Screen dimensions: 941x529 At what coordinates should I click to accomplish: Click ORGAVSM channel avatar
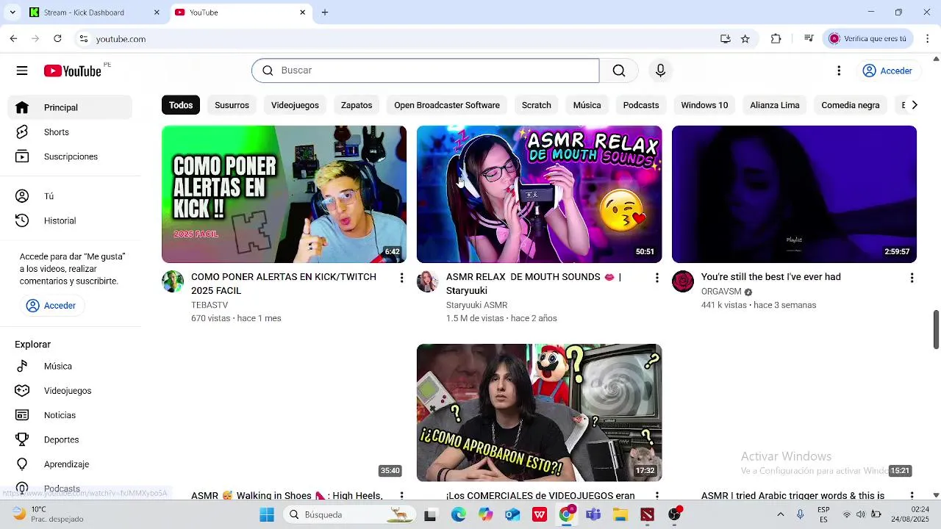pyautogui.click(x=683, y=281)
